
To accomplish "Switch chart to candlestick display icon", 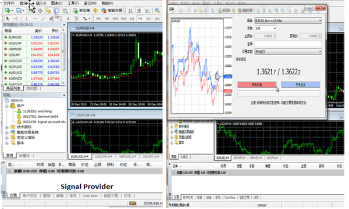I will pos(139,10).
